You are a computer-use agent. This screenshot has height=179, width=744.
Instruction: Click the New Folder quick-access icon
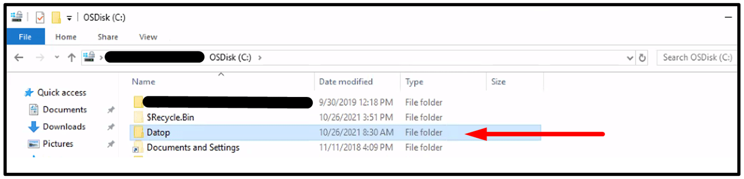pos(56,18)
